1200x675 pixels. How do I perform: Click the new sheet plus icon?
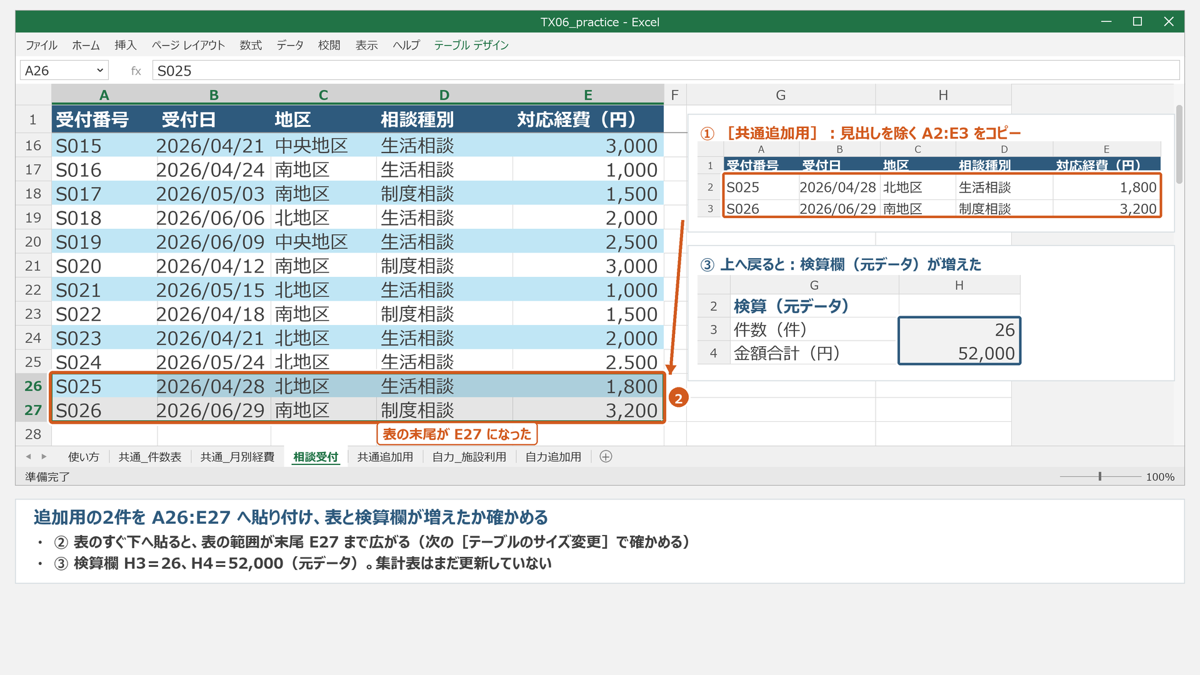pyautogui.click(x=606, y=457)
